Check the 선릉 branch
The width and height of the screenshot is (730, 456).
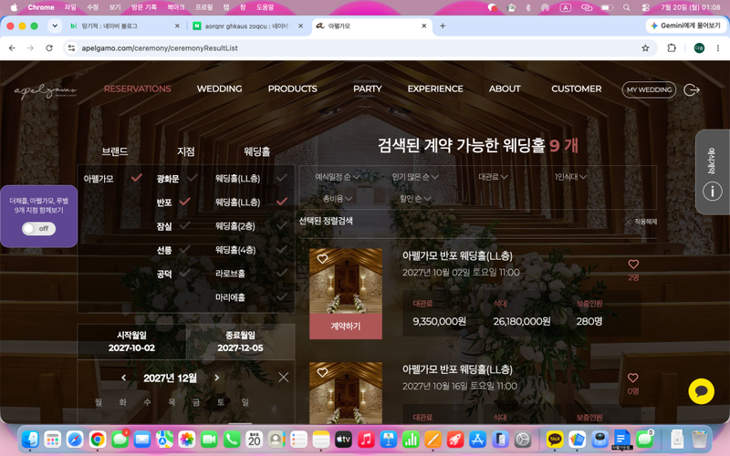pyautogui.click(x=185, y=250)
